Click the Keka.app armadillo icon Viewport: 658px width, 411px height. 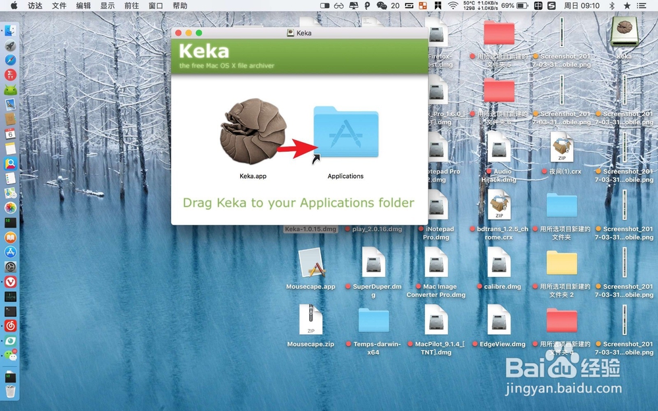click(x=253, y=132)
